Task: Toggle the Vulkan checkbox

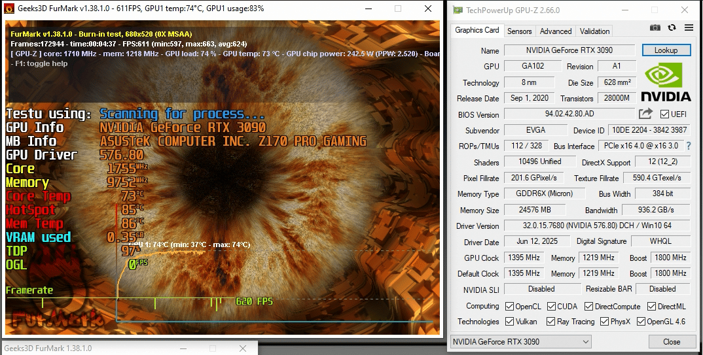Action: coord(509,322)
